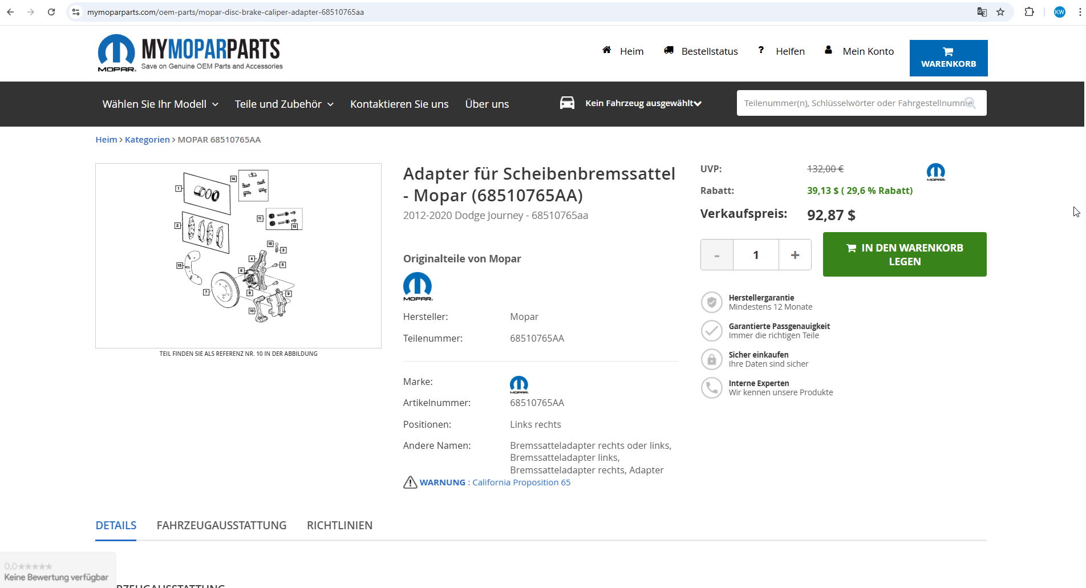Click the Mopar brand logo next to Marke
The width and height of the screenshot is (1086, 588).
tap(518, 384)
